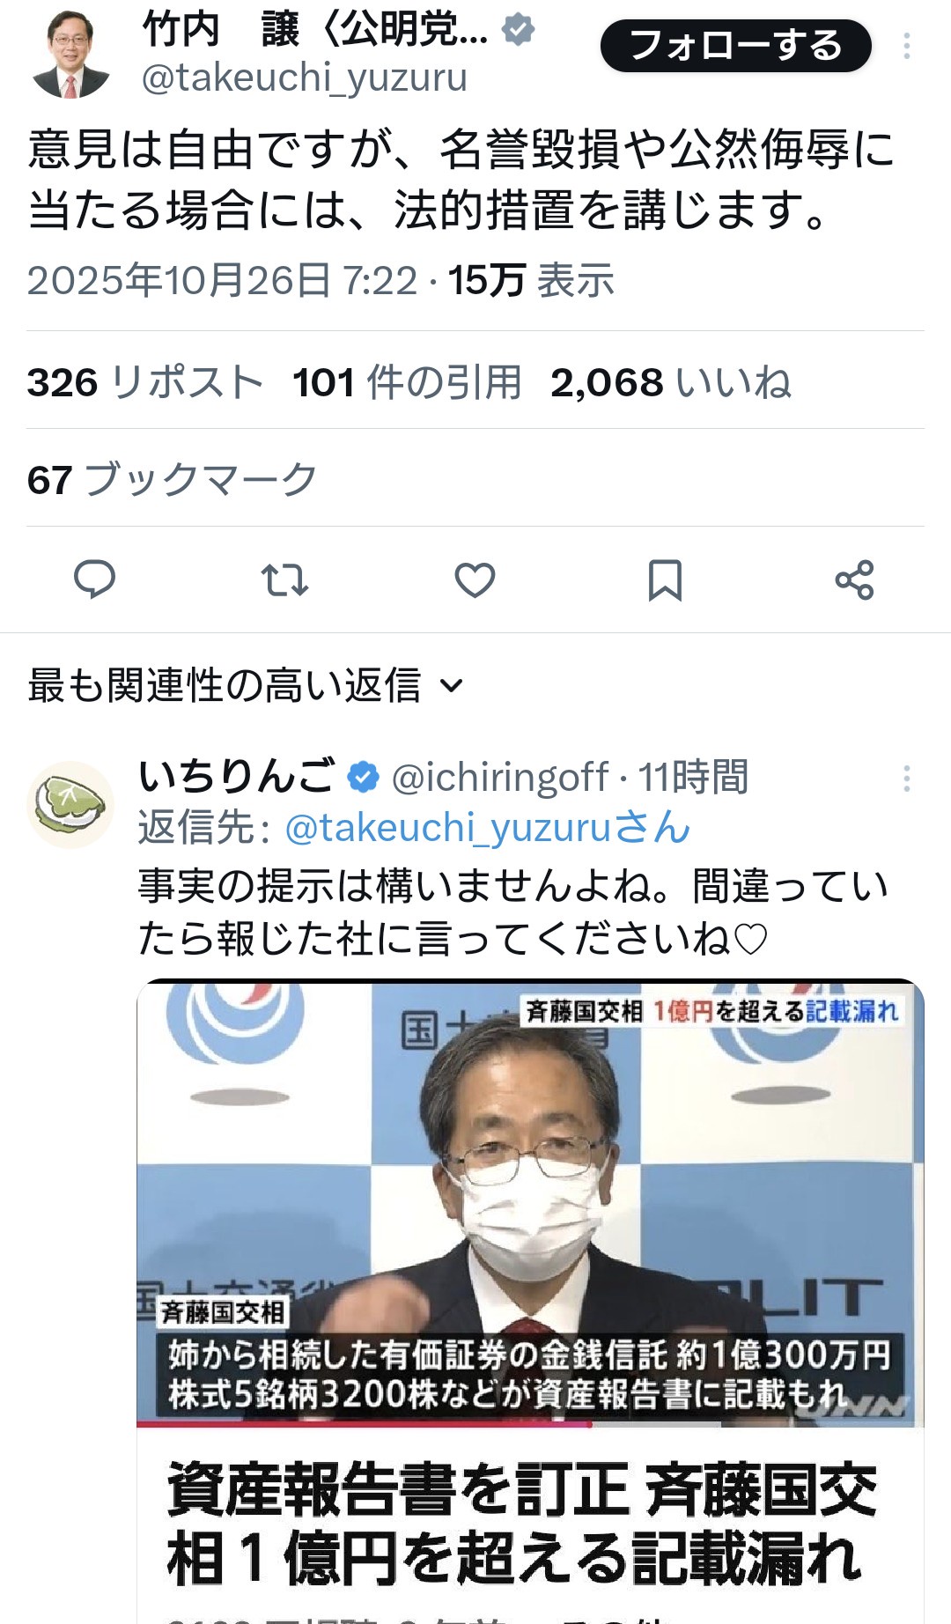951x1624 pixels.
Task: Bookmark the tweet with bookmark icon
Action: point(665,580)
